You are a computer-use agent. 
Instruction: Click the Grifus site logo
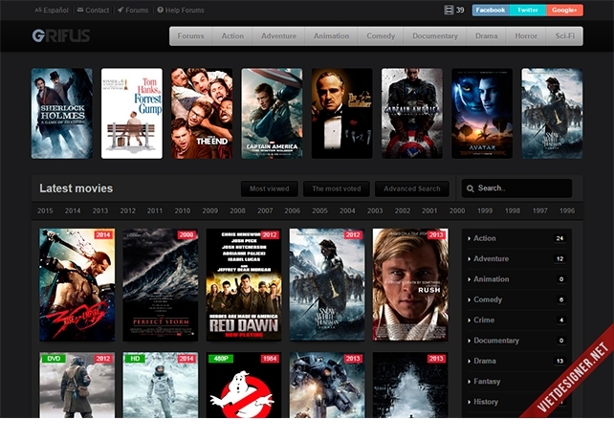(61, 35)
